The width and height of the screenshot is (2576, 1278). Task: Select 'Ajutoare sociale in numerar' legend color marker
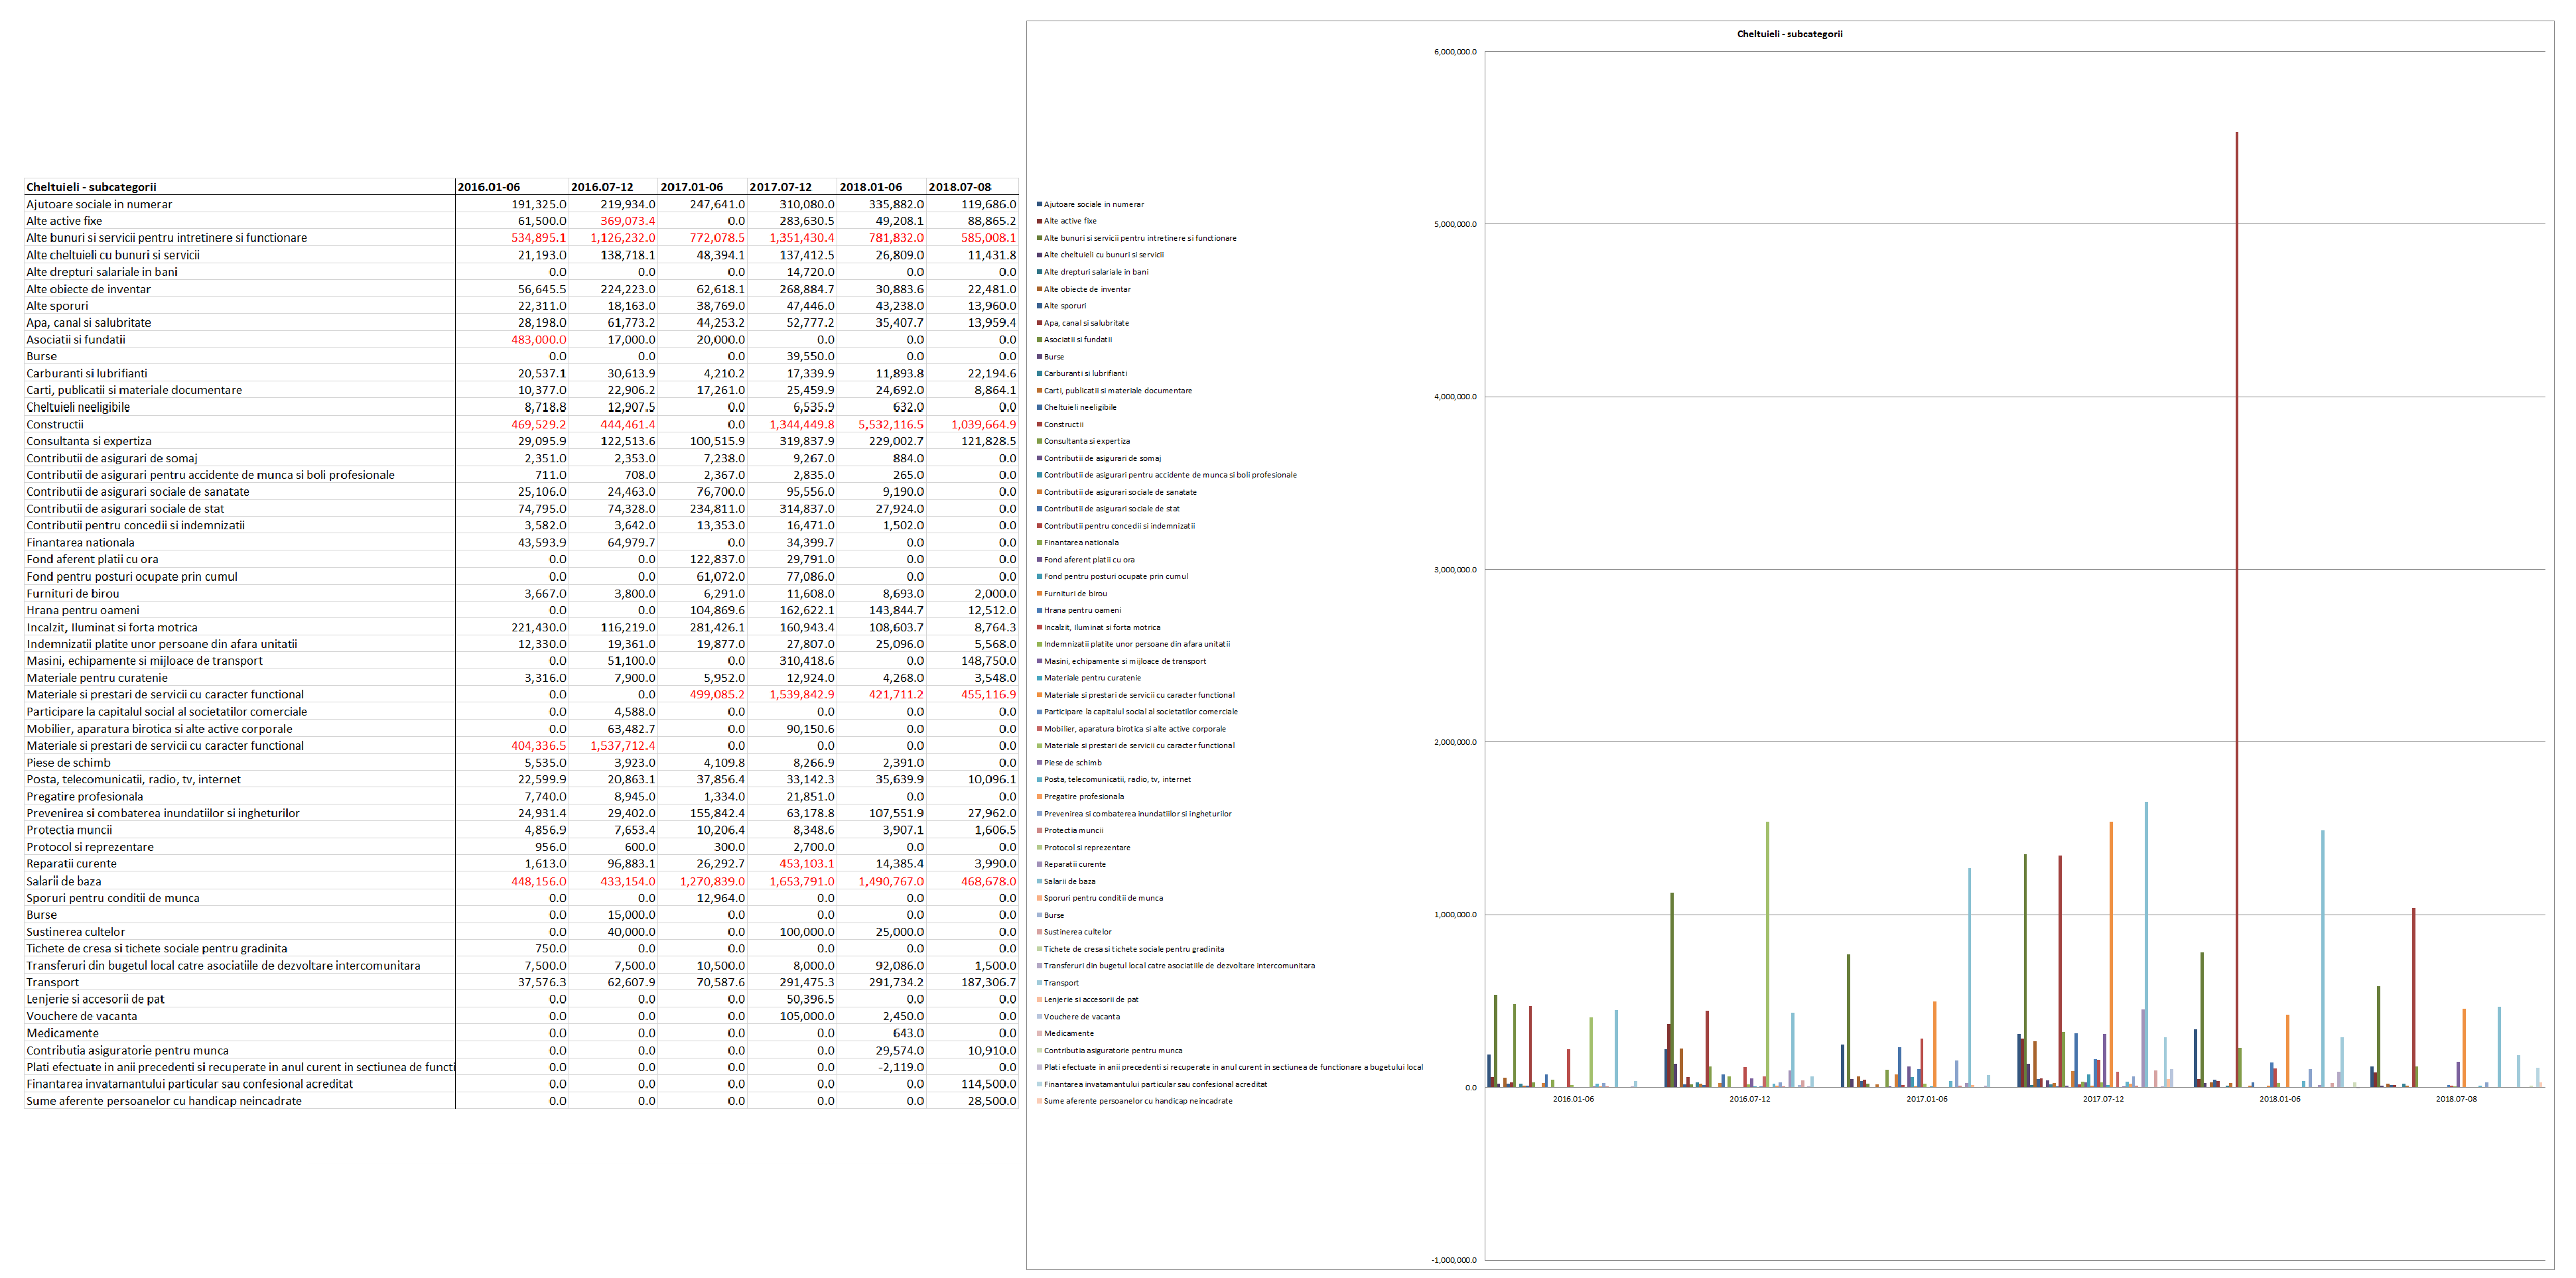(x=1040, y=204)
